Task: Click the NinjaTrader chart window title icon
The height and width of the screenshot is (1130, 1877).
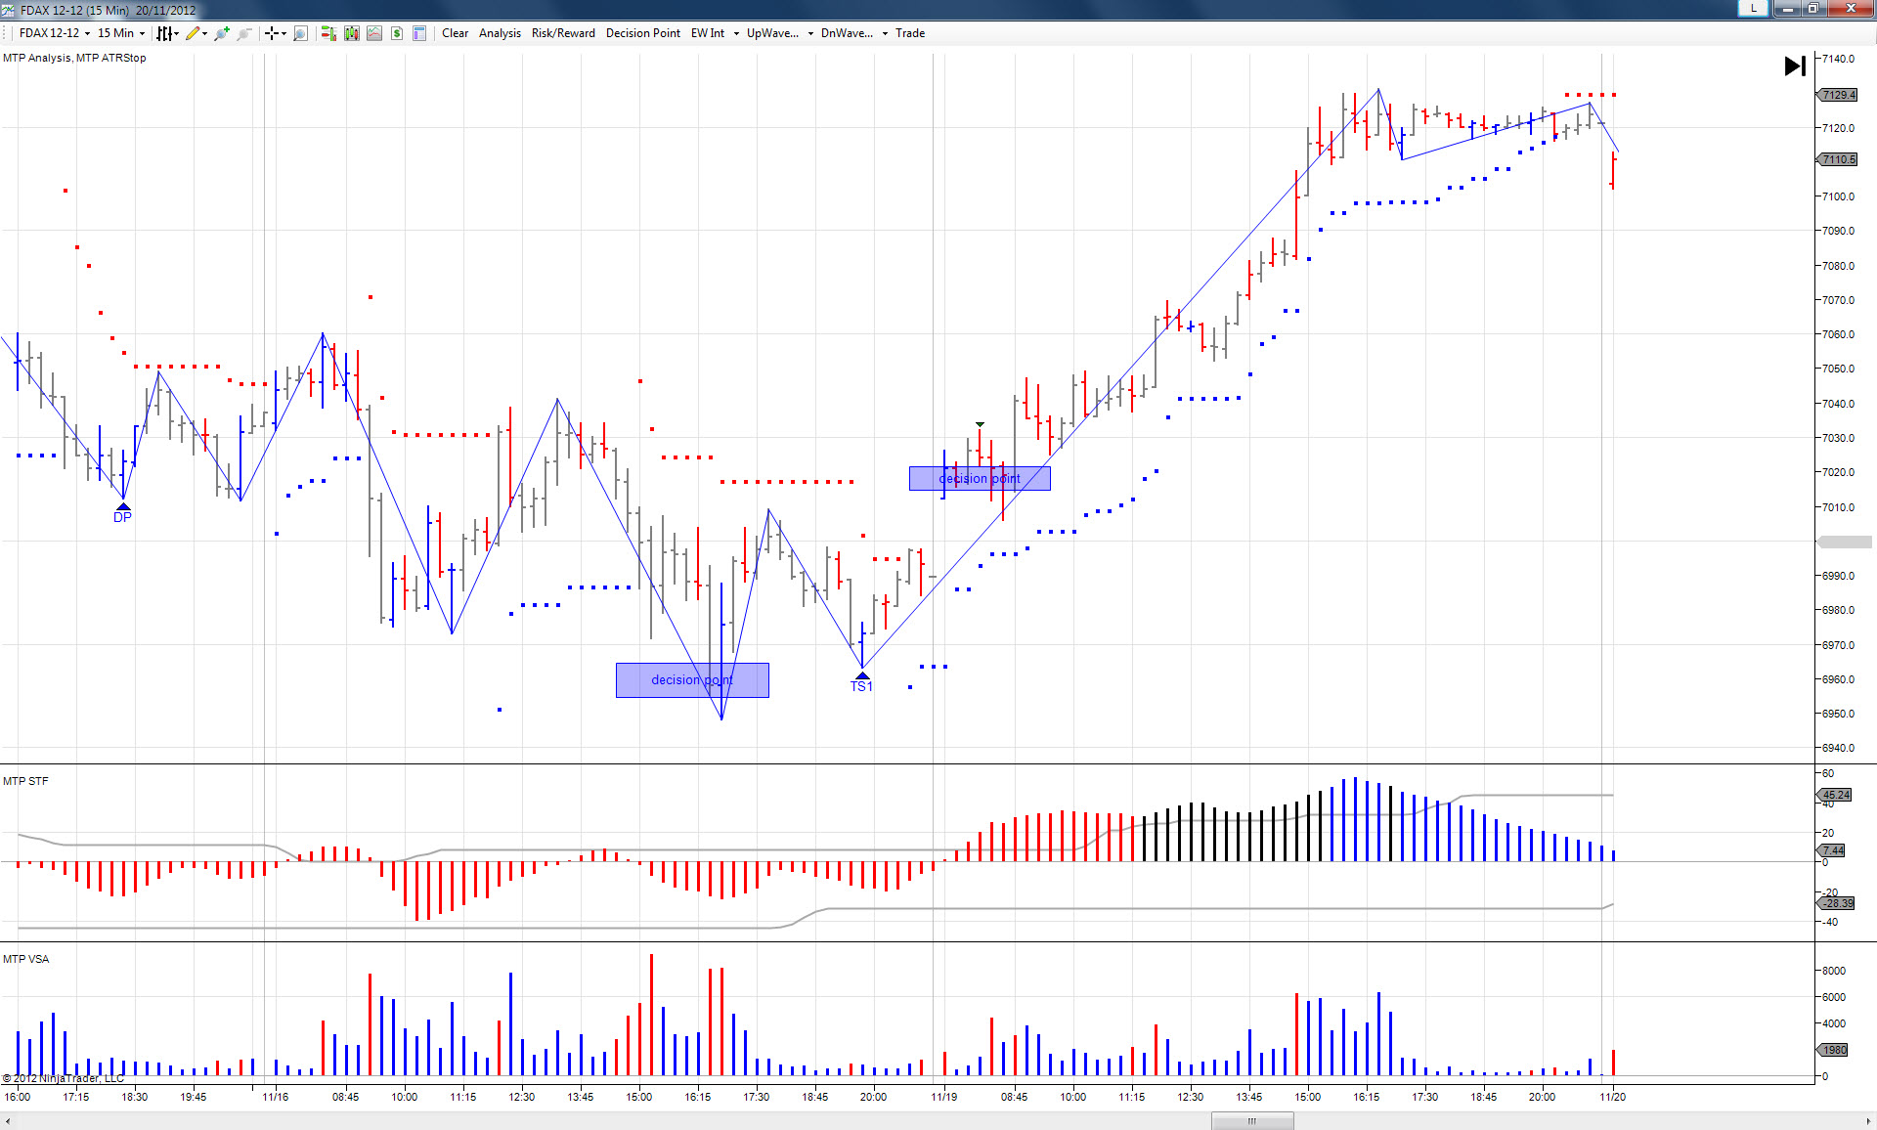Action: (8, 10)
